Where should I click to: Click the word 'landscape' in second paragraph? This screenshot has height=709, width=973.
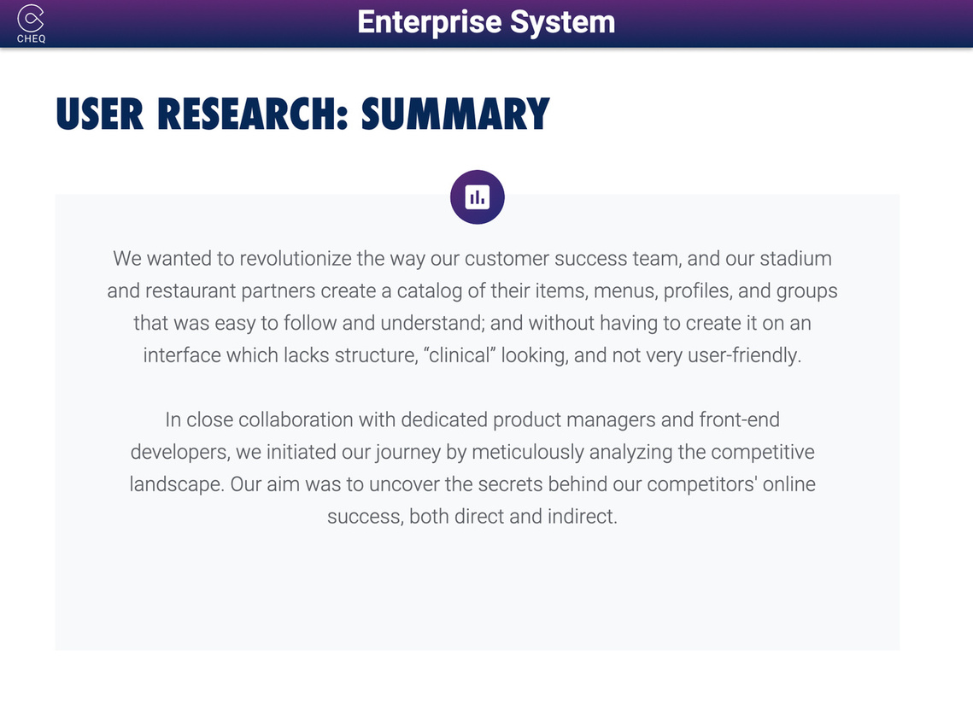pos(174,483)
